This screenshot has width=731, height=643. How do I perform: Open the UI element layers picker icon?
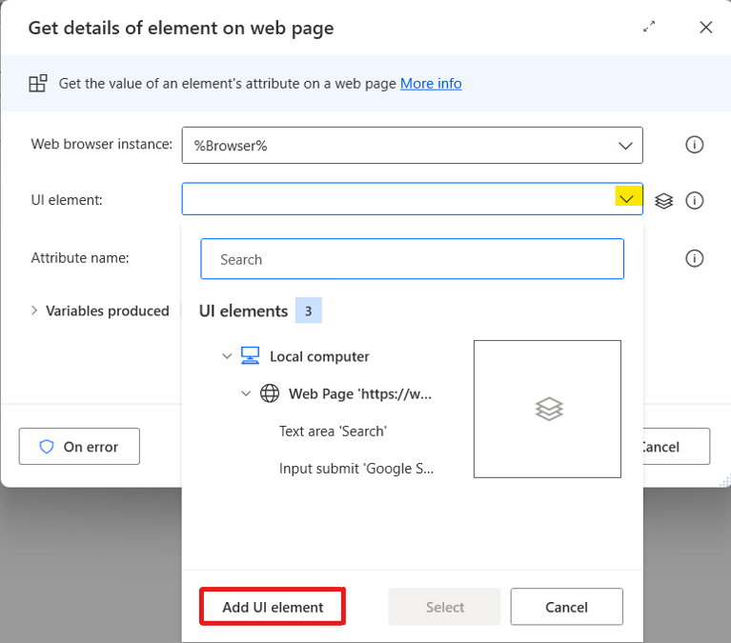[664, 200]
